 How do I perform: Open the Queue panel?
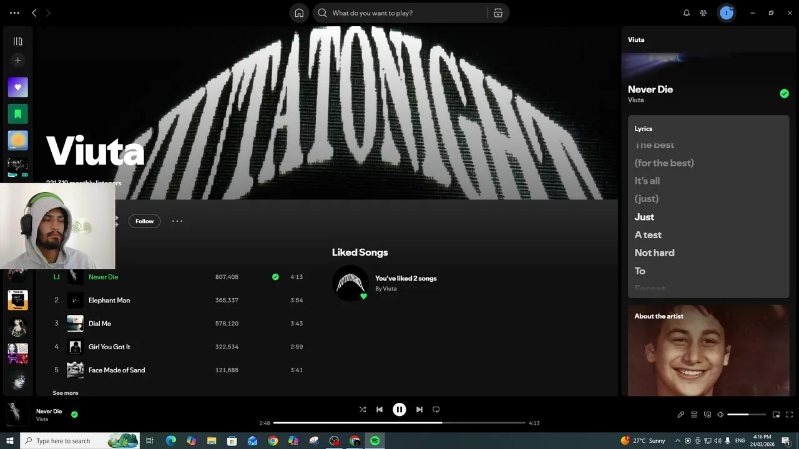pyautogui.click(x=694, y=415)
